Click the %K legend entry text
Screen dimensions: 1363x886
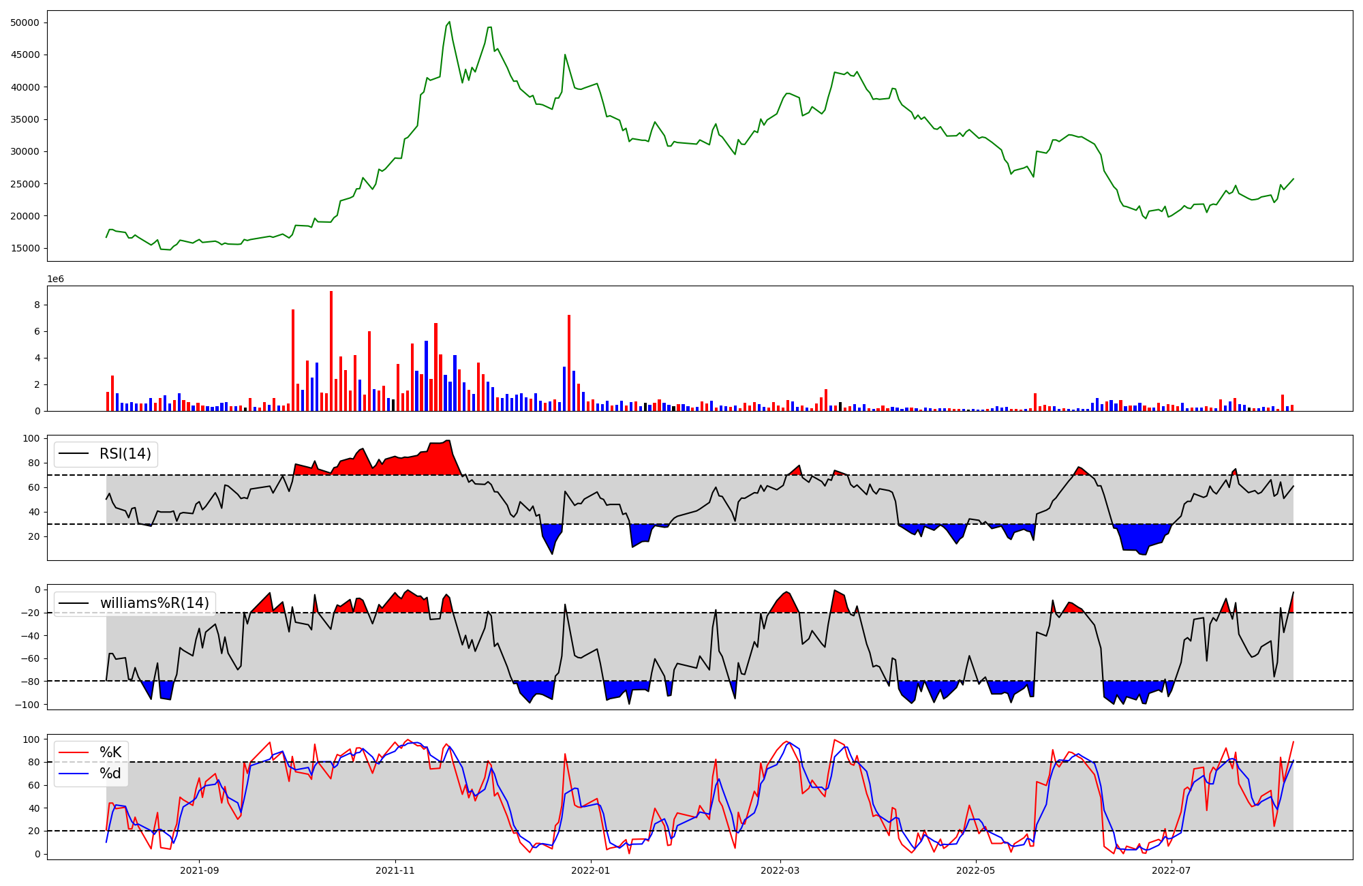coord(110,752)
